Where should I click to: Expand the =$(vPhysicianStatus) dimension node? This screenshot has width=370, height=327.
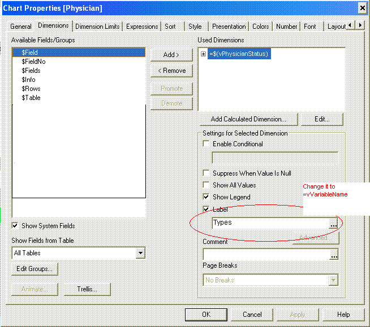[203, 54]
